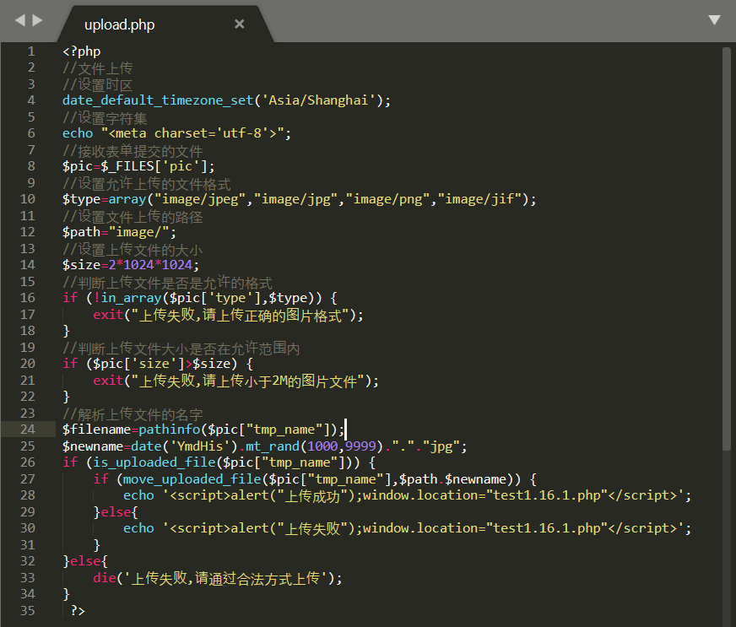
Task: Open the tab list dropdown arrow
Action: tap(714, 19)
